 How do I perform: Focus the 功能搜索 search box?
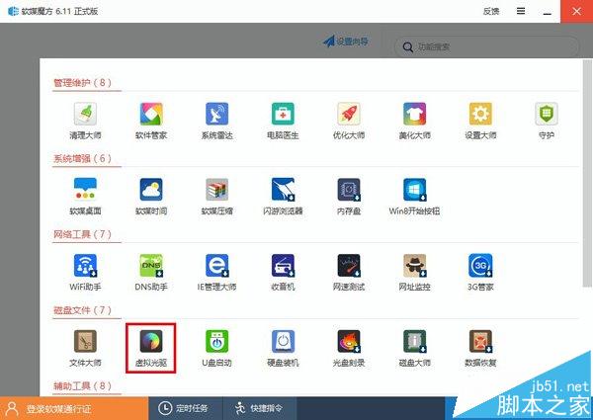tap(486, 47)
